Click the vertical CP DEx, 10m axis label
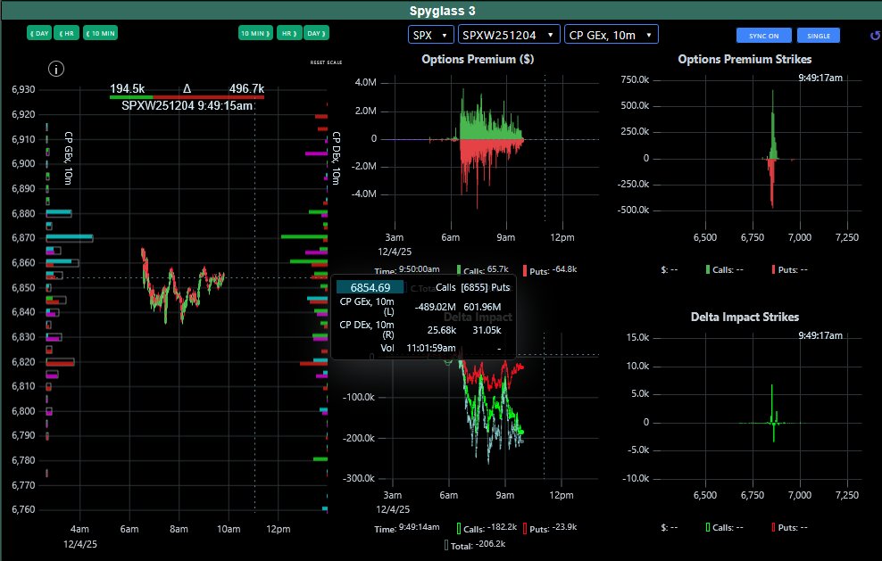Screen dimensions: 882x561 (x=336, y=158)
